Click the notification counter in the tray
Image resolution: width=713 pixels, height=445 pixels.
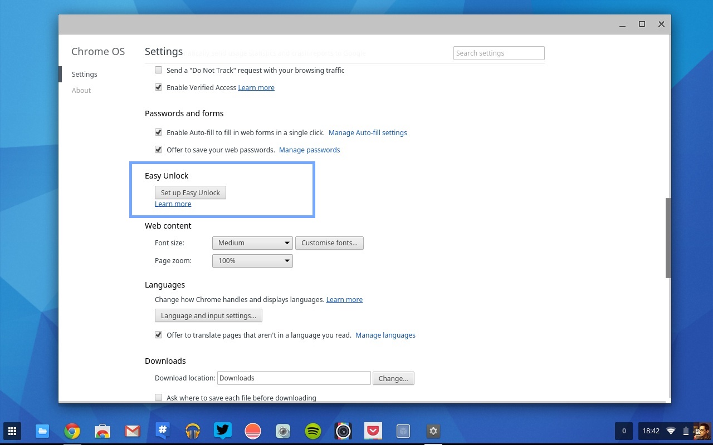pos(624,431)
